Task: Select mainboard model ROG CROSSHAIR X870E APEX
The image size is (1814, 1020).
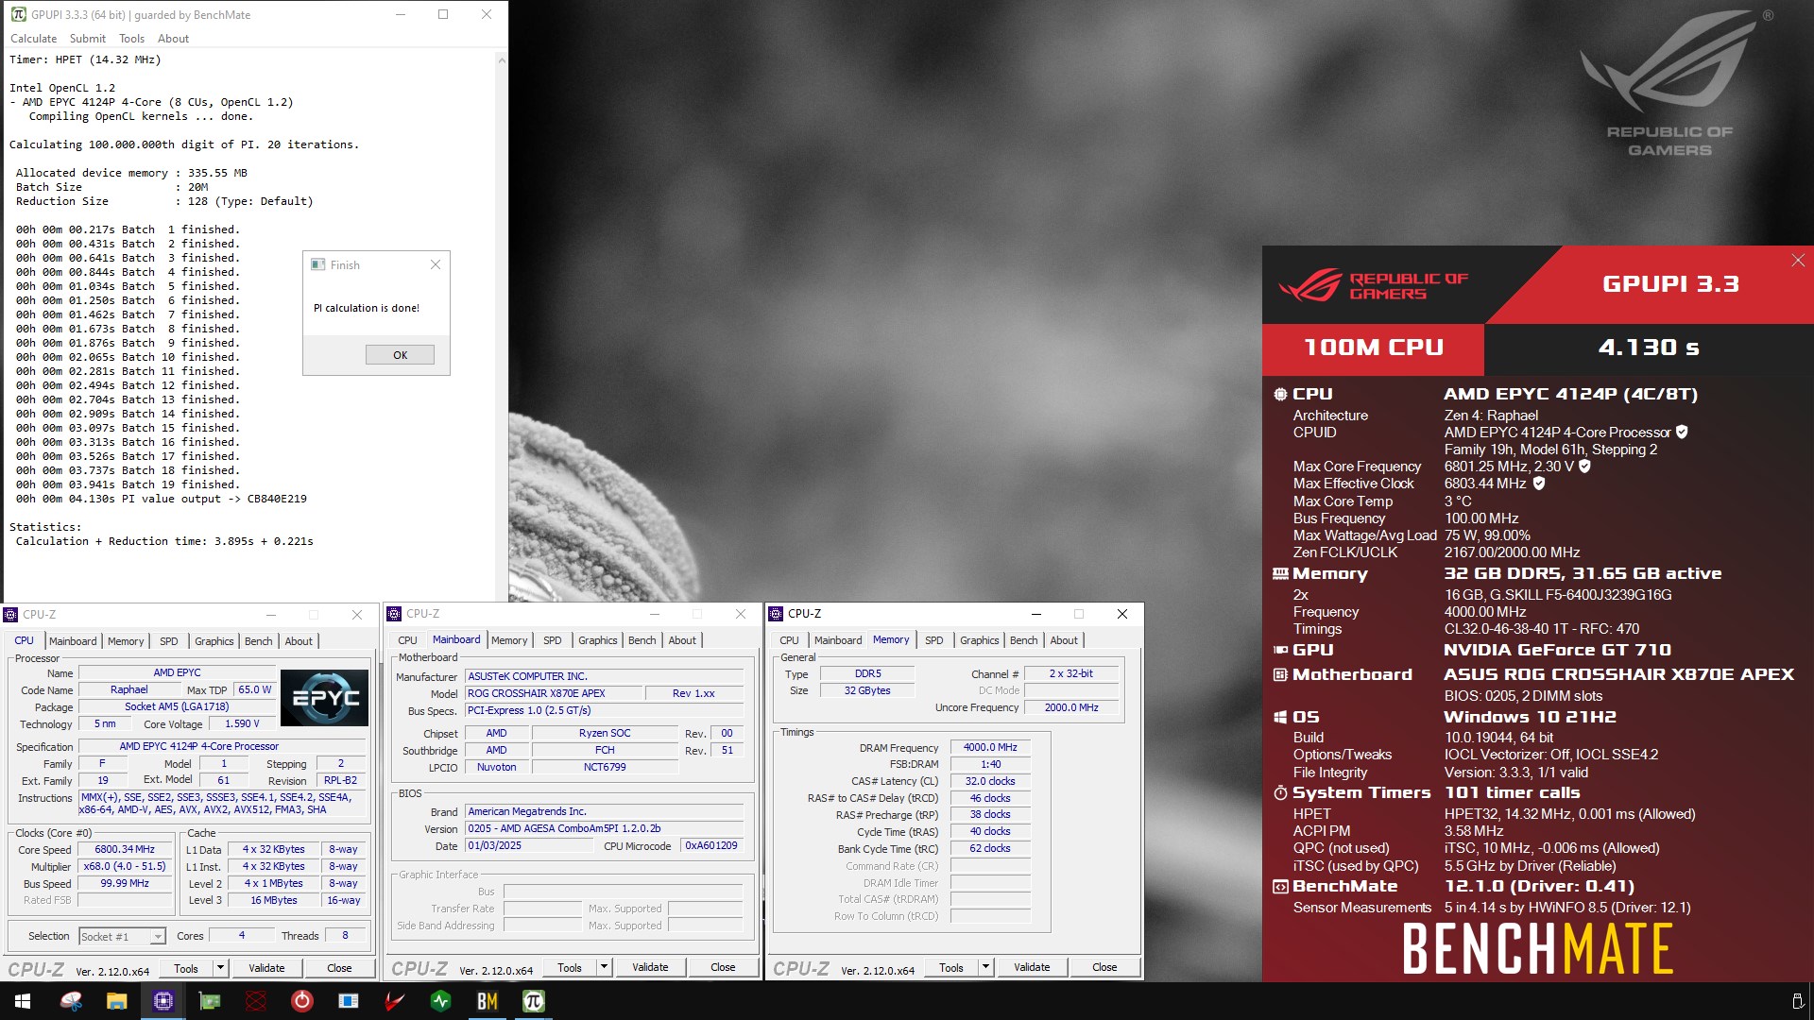Action: (553, 693)
